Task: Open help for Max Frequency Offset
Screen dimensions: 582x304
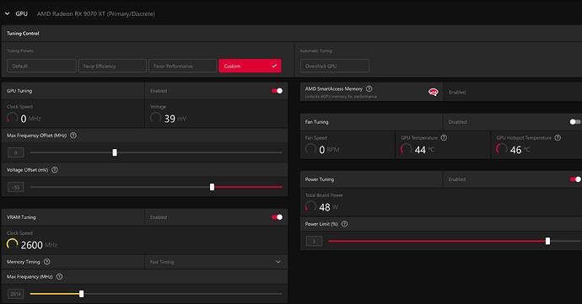Action: click(x=73, y=136)
